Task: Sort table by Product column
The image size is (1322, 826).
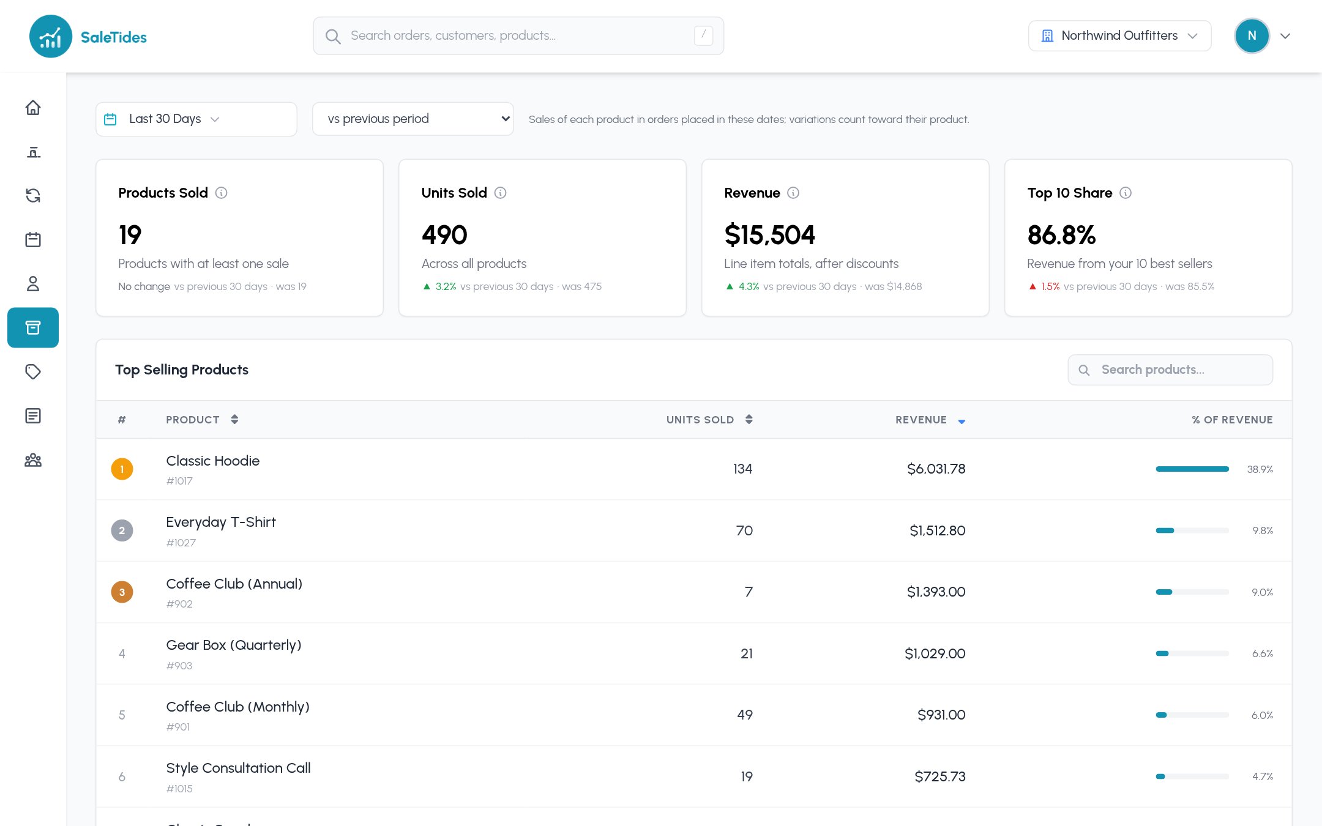Action: coord(202,420)
